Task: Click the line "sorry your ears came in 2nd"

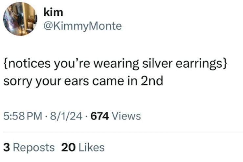Action: click(x=83, y=81)
